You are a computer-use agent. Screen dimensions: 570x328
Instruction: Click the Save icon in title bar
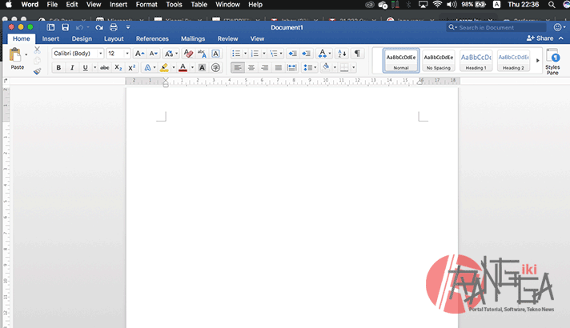tap(65, 27)
